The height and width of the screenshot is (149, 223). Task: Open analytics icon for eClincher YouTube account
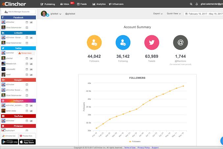[31, 121]
